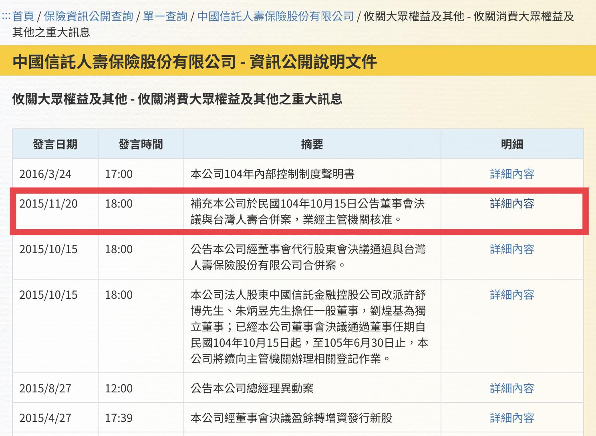Click the time 17:00
This screenshot has height=436, width=596.
[119, 174]
